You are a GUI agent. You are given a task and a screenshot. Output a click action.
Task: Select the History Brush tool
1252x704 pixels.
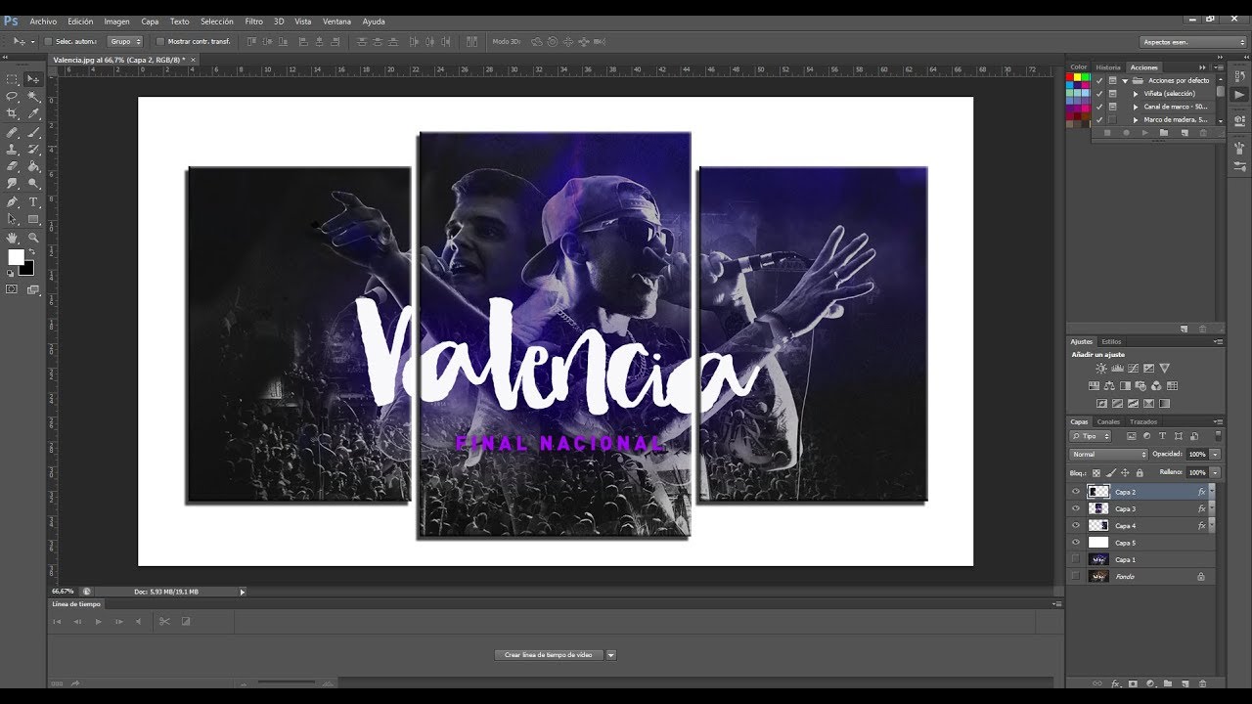[33, 149]
